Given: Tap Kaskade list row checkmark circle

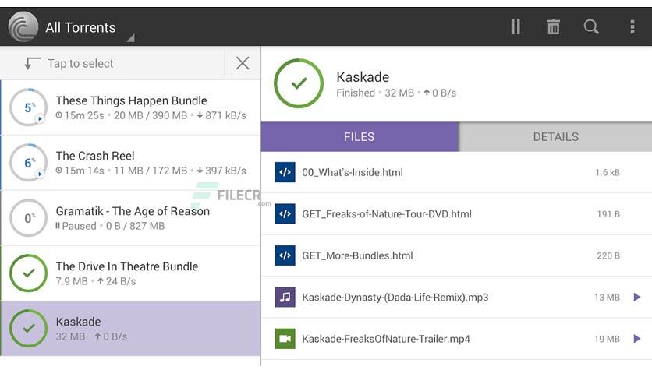Looking at the screenshot, I should 28,328.
